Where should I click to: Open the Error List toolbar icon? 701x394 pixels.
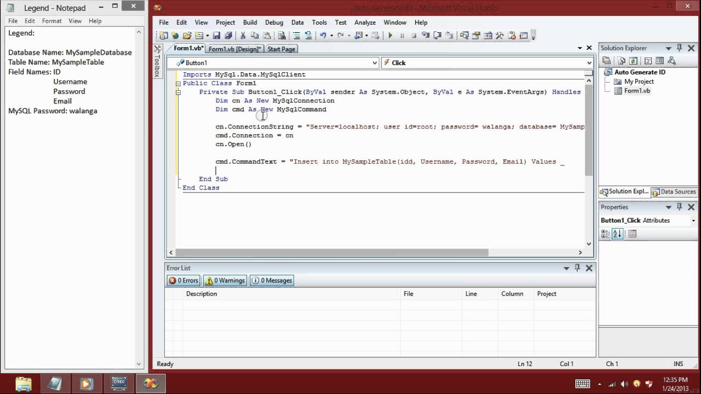(x=512, y=36)
